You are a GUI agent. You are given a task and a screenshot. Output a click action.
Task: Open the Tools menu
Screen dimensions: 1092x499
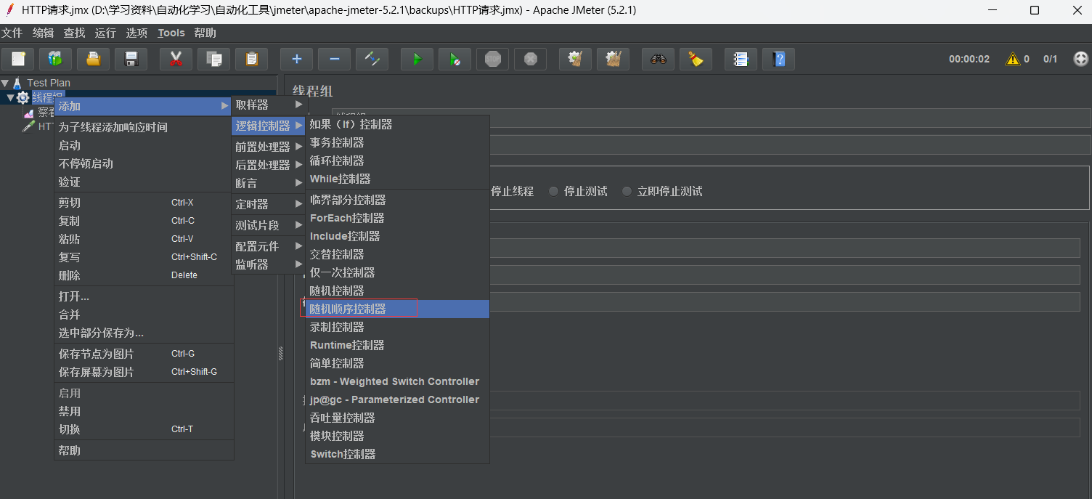pos(171,33)
